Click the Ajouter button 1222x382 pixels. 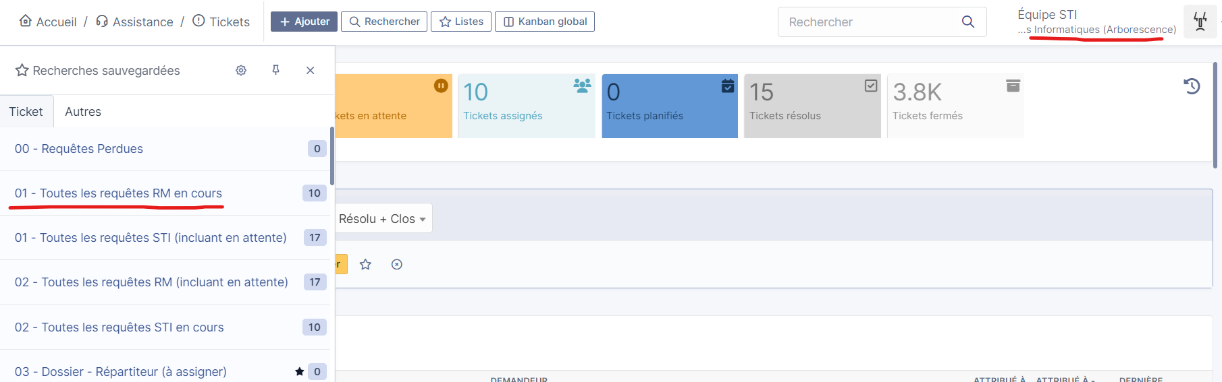click(304, 22)
